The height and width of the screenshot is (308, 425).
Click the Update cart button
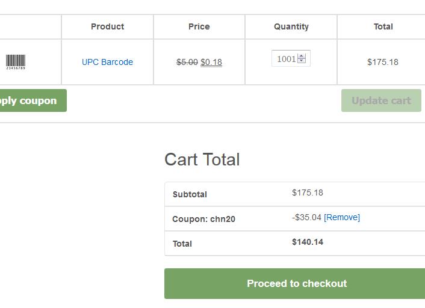point(381,100)
